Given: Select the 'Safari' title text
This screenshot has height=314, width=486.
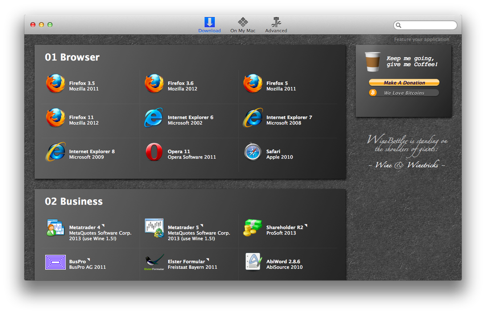Looking at the screenshot, I should pyautogui.click(x=273, y=151).
